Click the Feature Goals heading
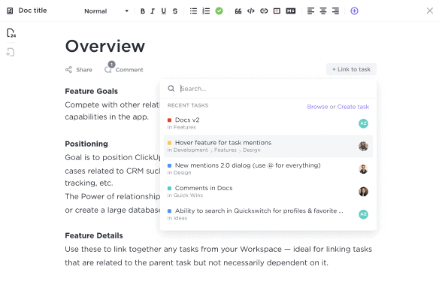The image size is (442, 294). [x=92, y=91]
